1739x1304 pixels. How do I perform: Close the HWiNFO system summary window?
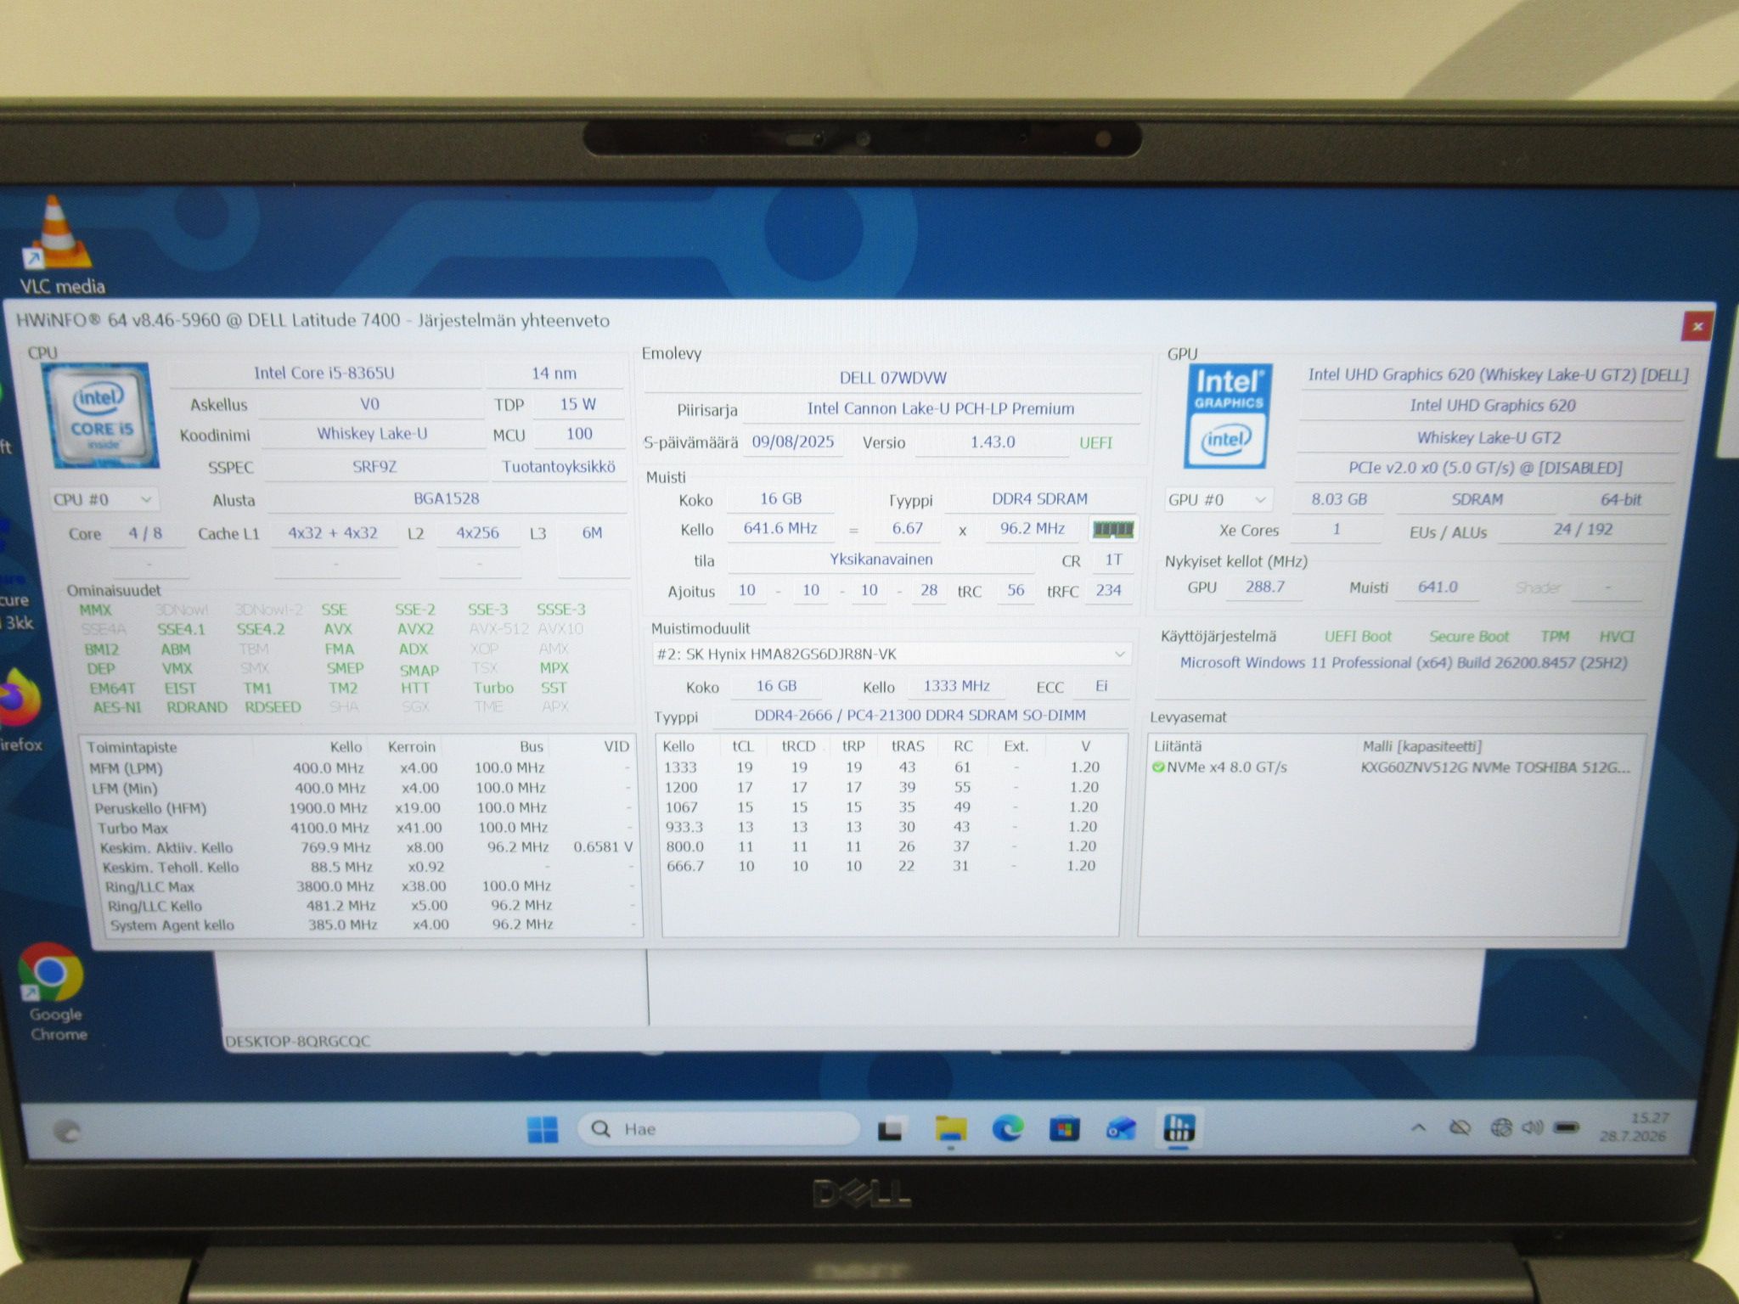point(1697,326)
